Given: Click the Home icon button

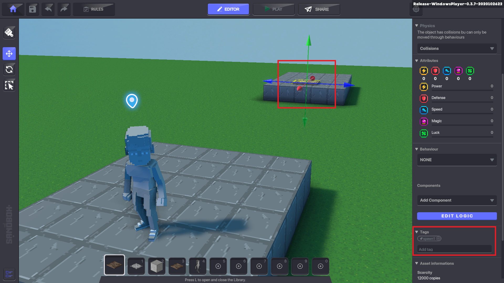Looking at the screenshot, I should click(13, 9).
